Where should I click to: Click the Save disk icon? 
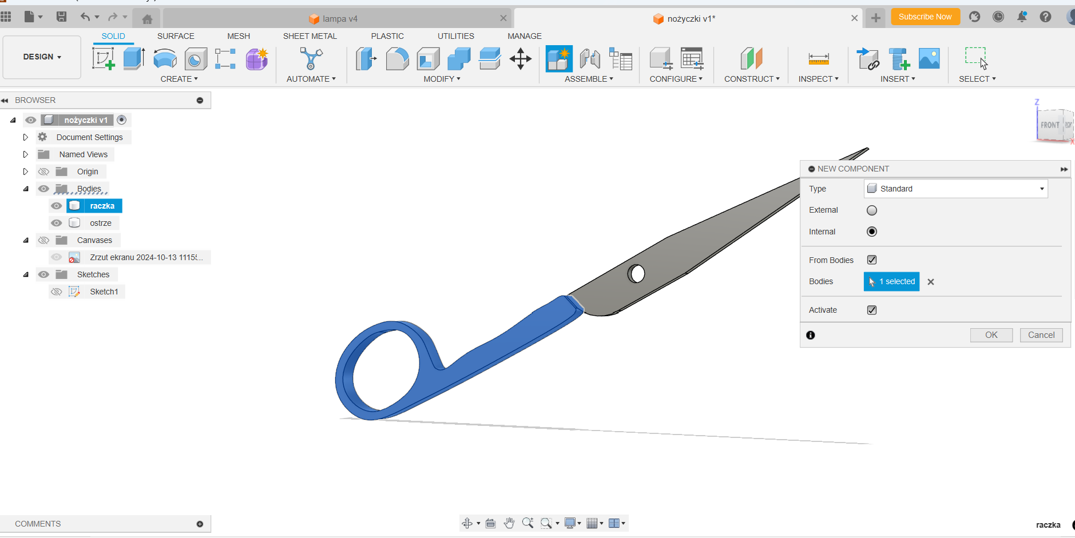pos(61,17)
